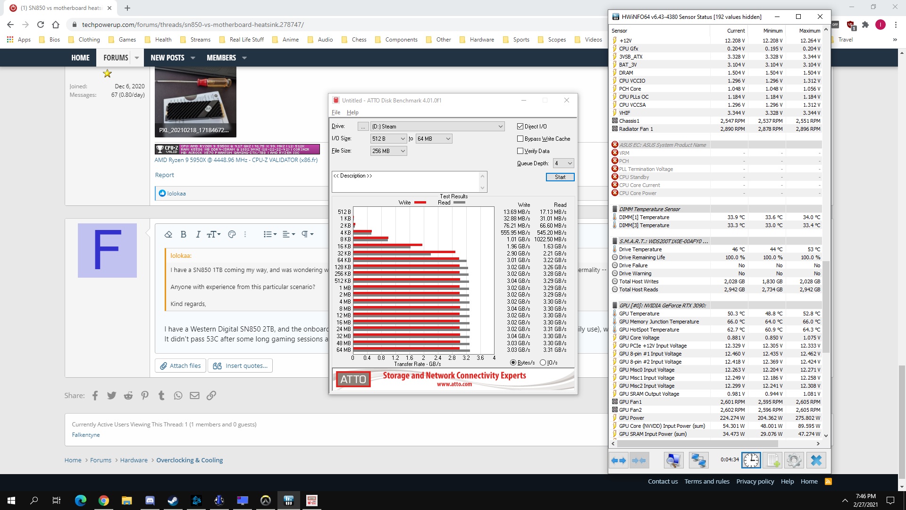Open ATTO File menu
Viewport: 906px width, 510px height.
pos(336,112)
